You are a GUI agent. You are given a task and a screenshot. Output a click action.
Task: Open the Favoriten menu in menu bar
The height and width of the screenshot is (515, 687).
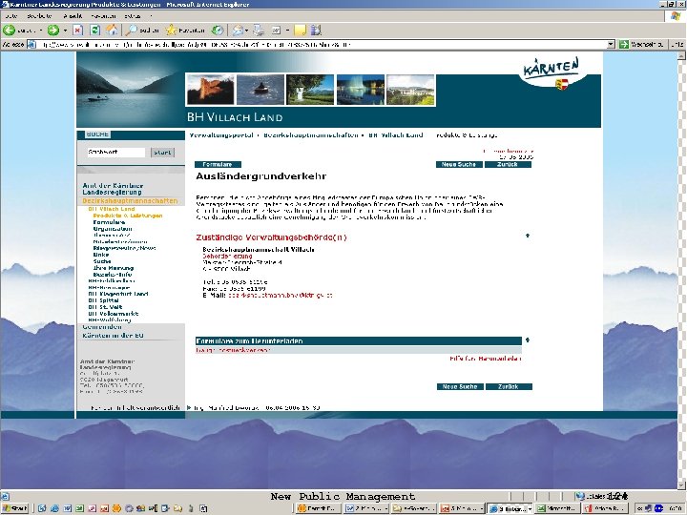(103, 16)
